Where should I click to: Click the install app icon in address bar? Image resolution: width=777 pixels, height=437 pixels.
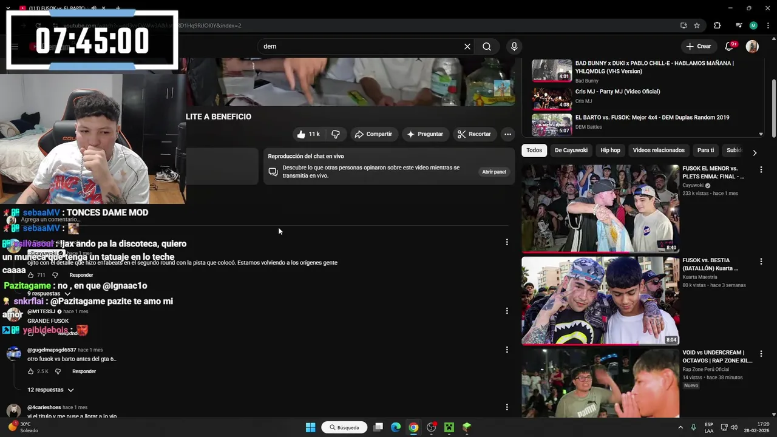[684, 25]
